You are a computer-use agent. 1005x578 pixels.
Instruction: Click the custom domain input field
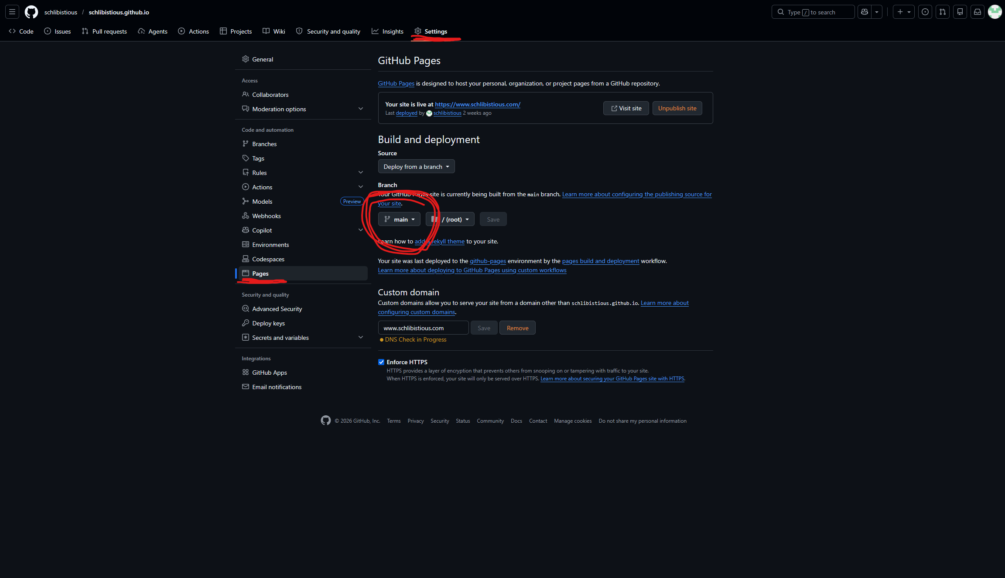click(x=423, y=328)
